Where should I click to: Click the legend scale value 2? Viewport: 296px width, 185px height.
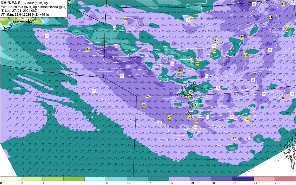coord(22,183)
